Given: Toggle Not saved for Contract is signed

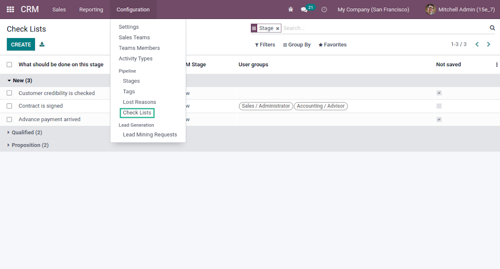Looking at the screenshot, I should (439, 106).
